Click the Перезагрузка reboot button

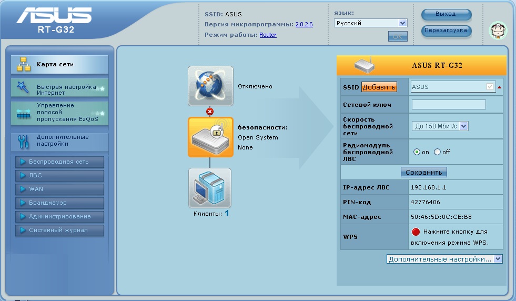[x=446, y=31]
